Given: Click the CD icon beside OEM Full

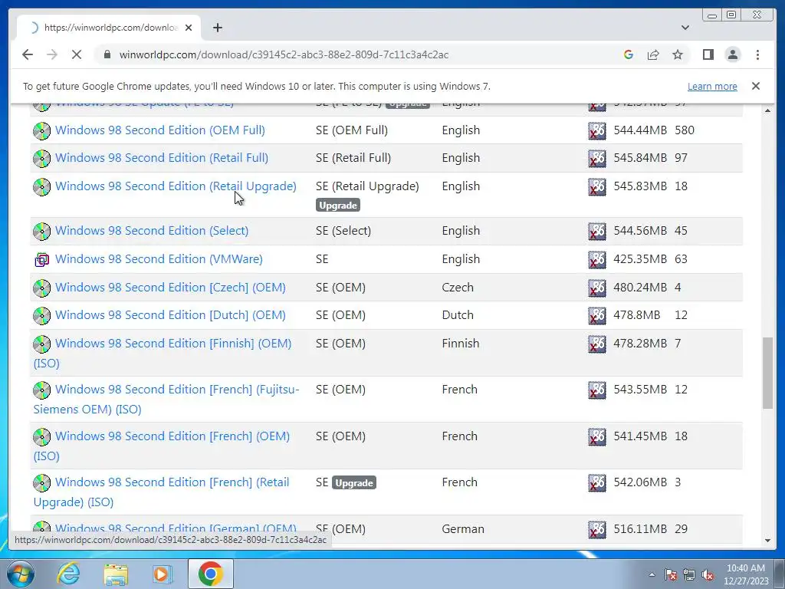Looking at the screenshot, I should pyautogui.click(x=41, y=130).
